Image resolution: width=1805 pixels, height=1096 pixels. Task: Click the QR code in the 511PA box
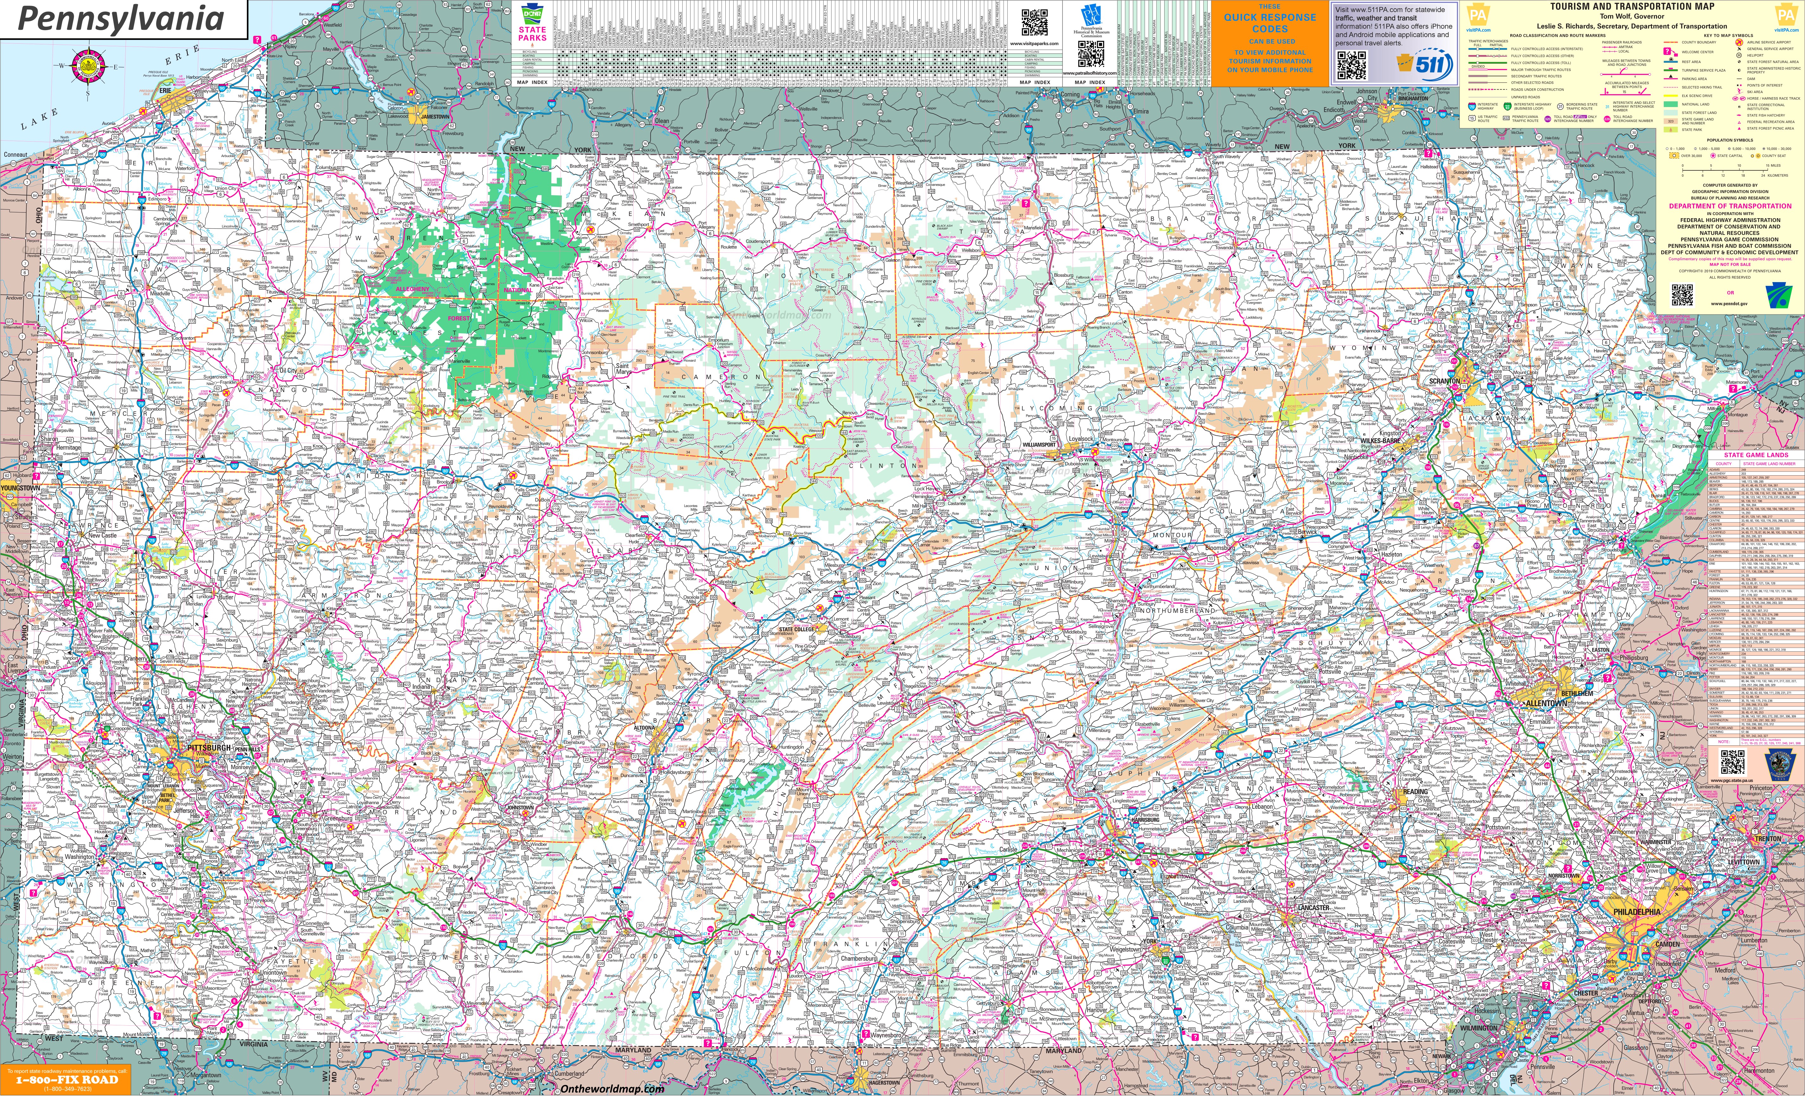point(1352,66)
